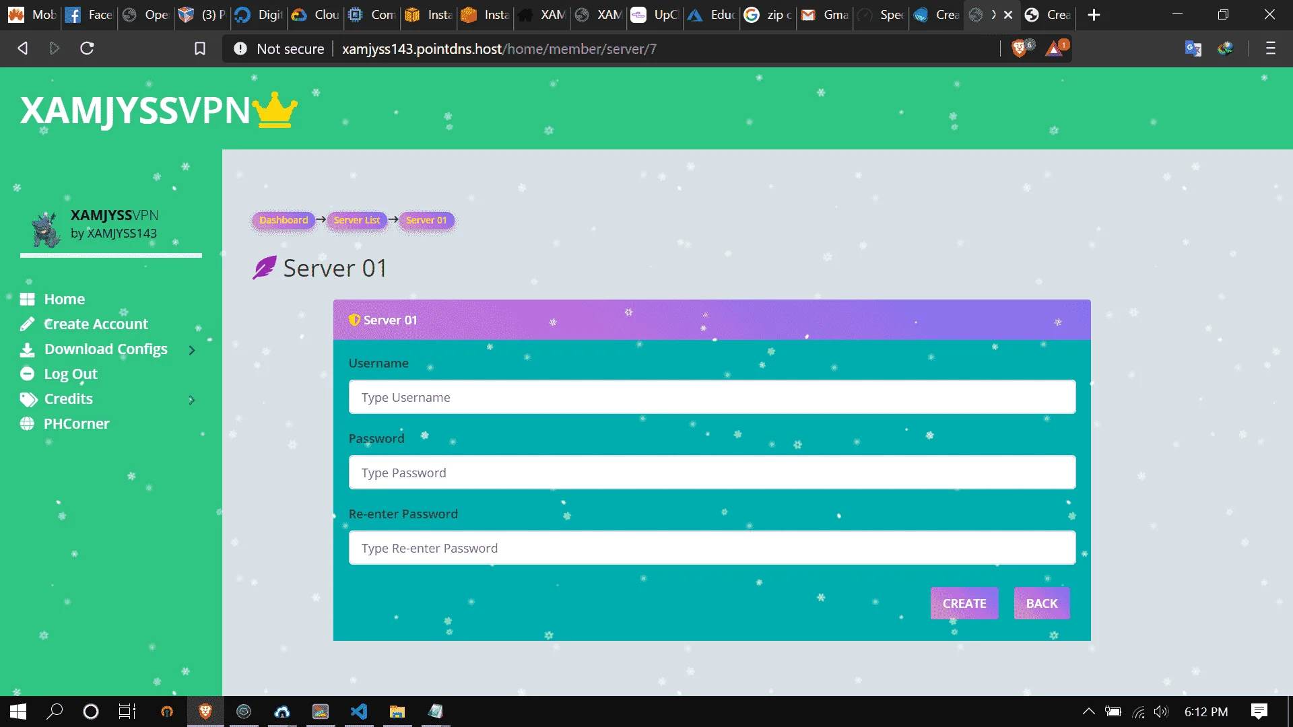Focus the Type Password field
1293x727 pixels.
click(712, 473)
